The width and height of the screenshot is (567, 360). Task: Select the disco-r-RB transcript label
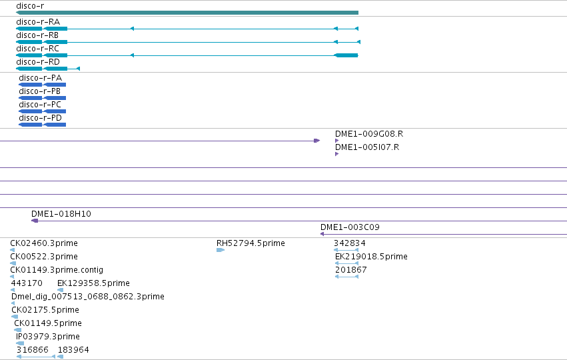37,35
